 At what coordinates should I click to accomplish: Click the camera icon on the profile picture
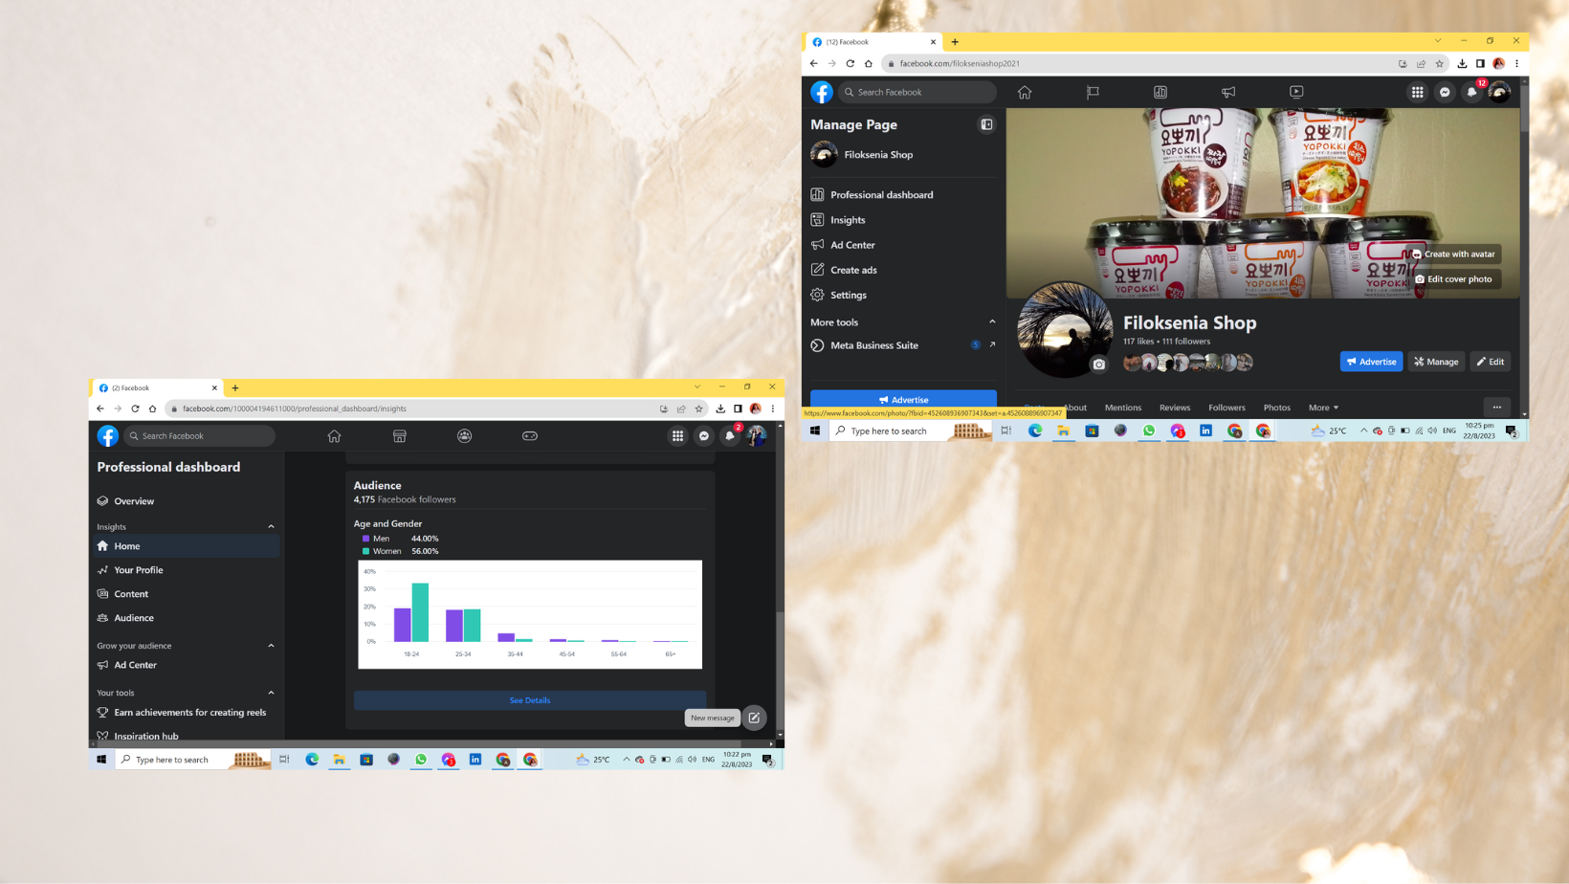coord(1099,365)
